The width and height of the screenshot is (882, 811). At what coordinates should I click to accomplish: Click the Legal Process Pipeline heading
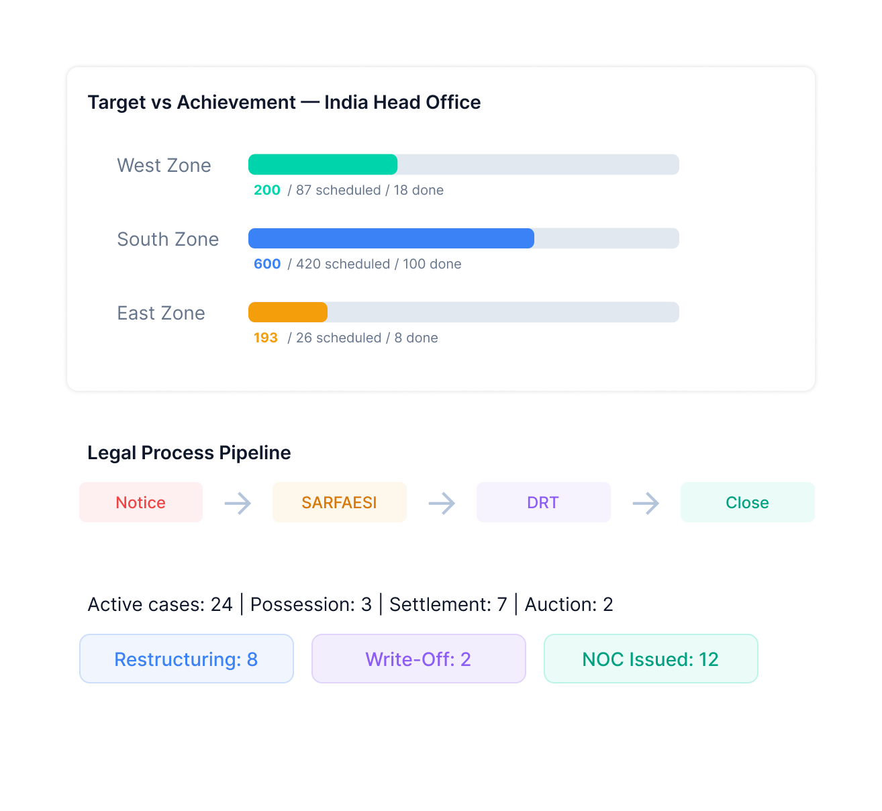[x=189, y=452]
